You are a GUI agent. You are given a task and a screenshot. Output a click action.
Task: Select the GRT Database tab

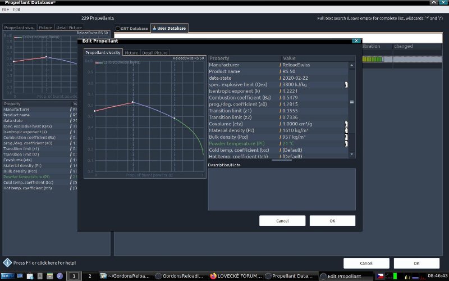pyautogui.click(x=132, y=28)
